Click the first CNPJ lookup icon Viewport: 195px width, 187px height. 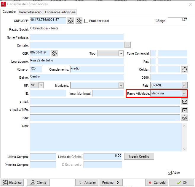pyautogui.click(x=70, y=21)
